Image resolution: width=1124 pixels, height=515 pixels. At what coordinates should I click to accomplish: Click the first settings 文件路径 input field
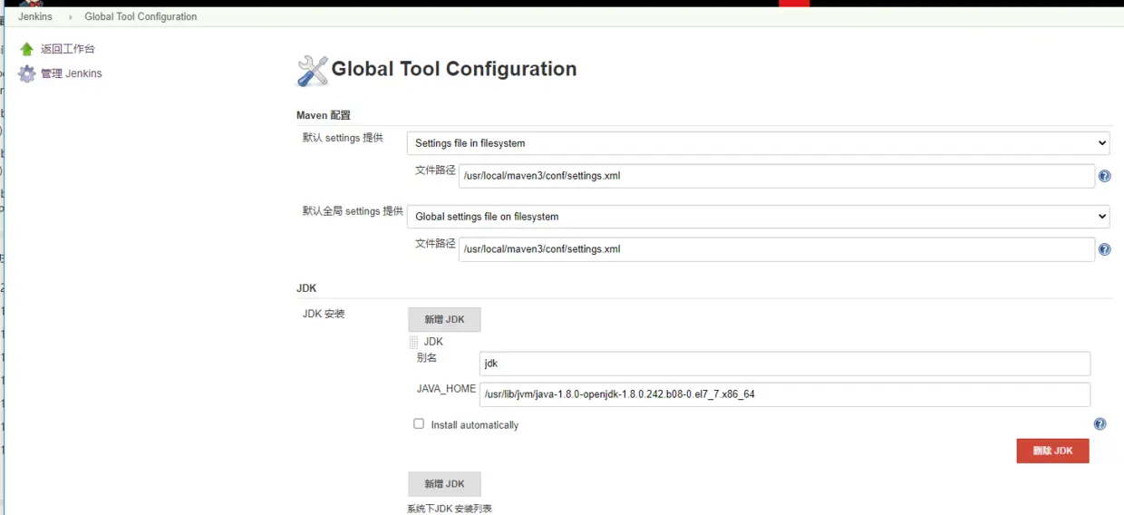point(777,176)
